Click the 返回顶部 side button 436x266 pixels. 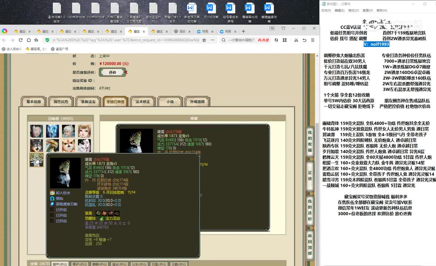tap(310, 245)
